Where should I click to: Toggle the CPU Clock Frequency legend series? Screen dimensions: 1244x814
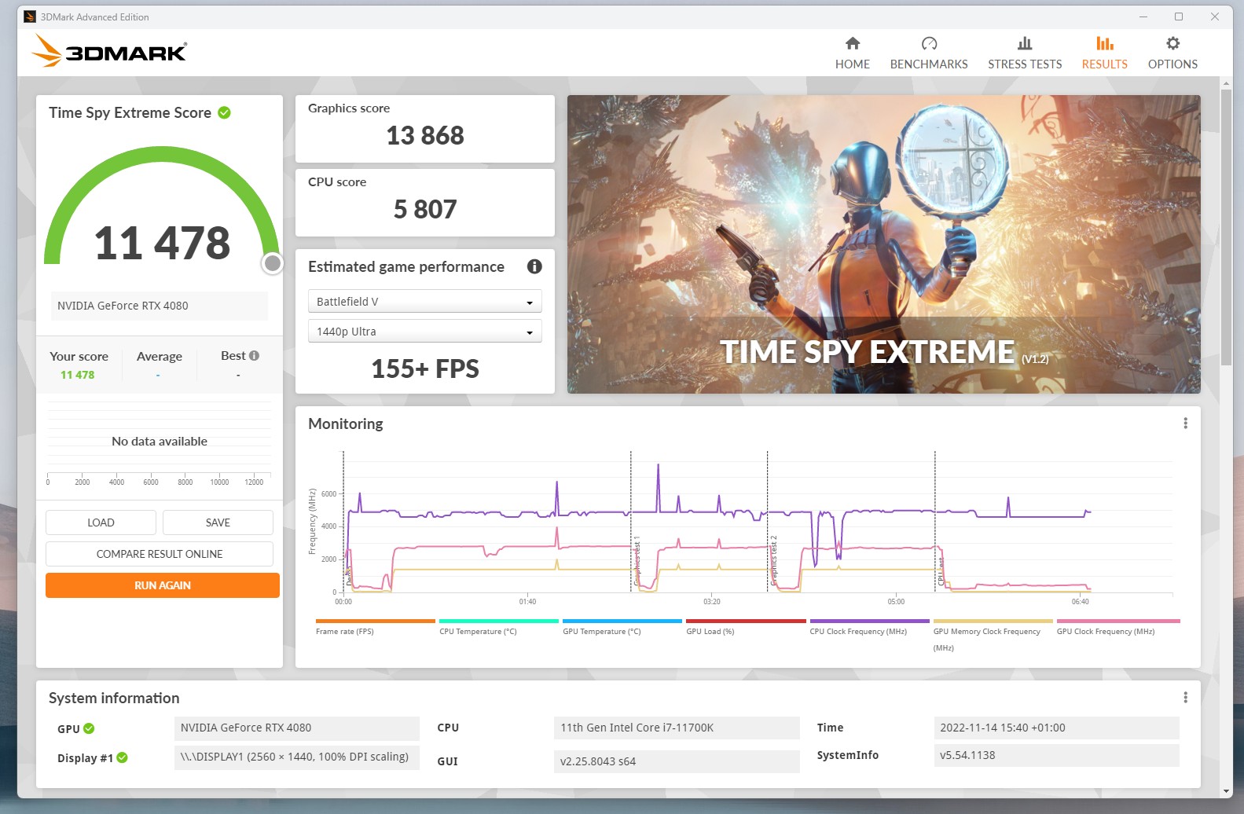coord(869,627)
